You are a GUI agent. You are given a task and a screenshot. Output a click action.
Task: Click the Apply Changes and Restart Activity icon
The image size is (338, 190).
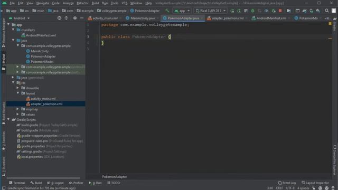point(239,11)
